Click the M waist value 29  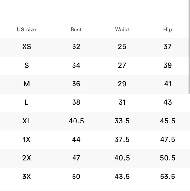pyautogui.click(x=122, y=84)
